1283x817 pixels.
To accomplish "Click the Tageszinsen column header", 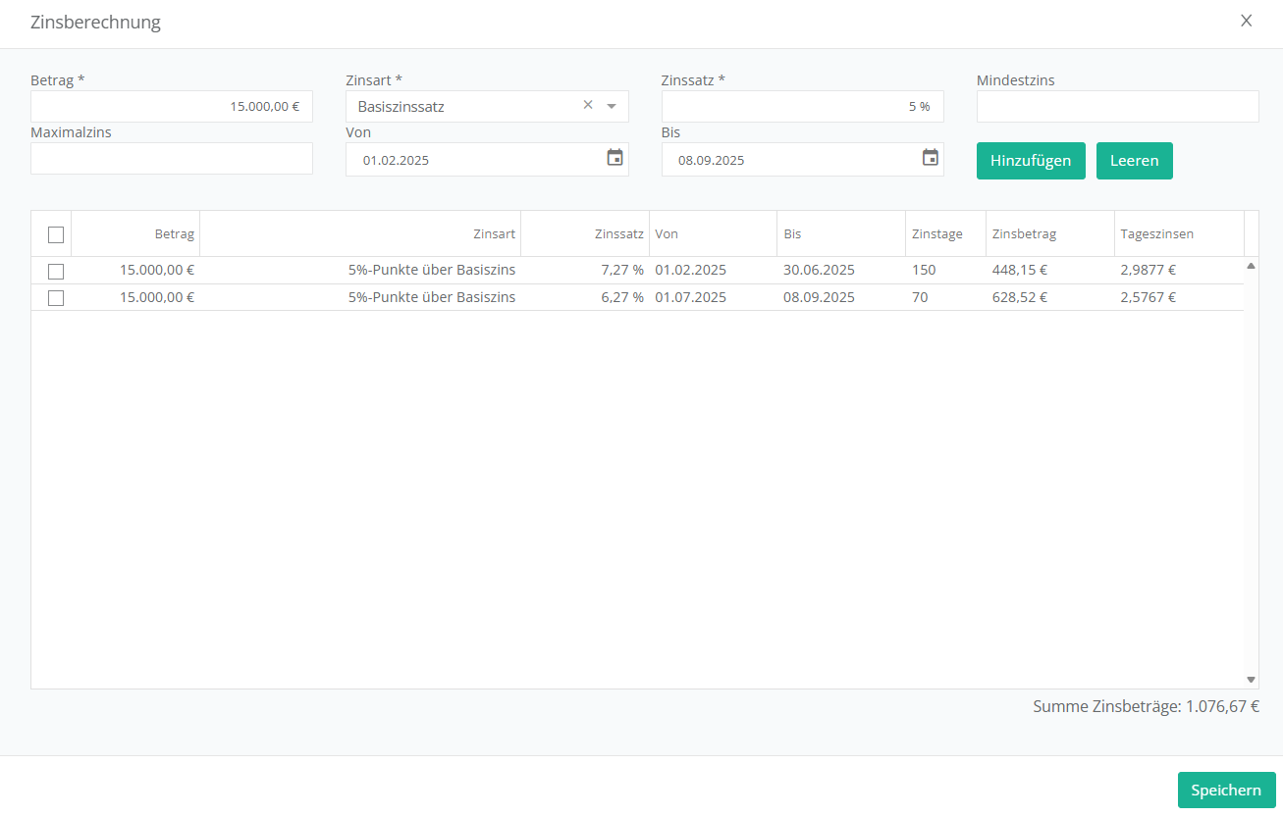I will pyautogui.click(x=1156, y=234).
